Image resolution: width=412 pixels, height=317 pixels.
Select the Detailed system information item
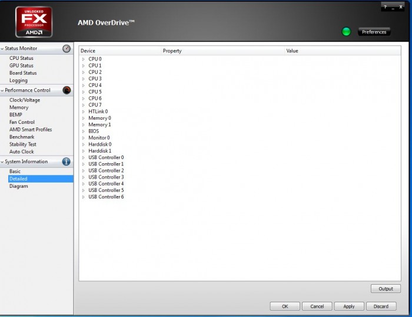[41, 178]
